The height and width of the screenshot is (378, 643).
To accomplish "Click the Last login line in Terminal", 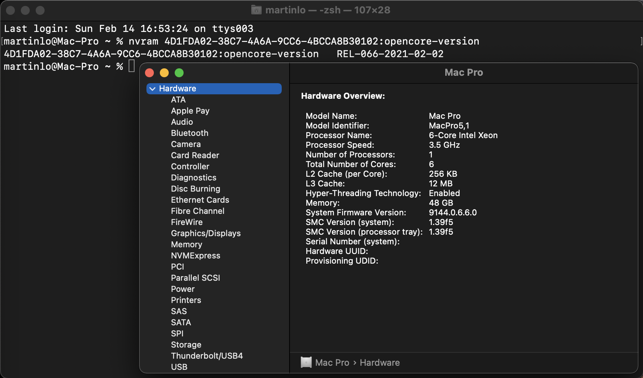I will [x=129, y=29].
